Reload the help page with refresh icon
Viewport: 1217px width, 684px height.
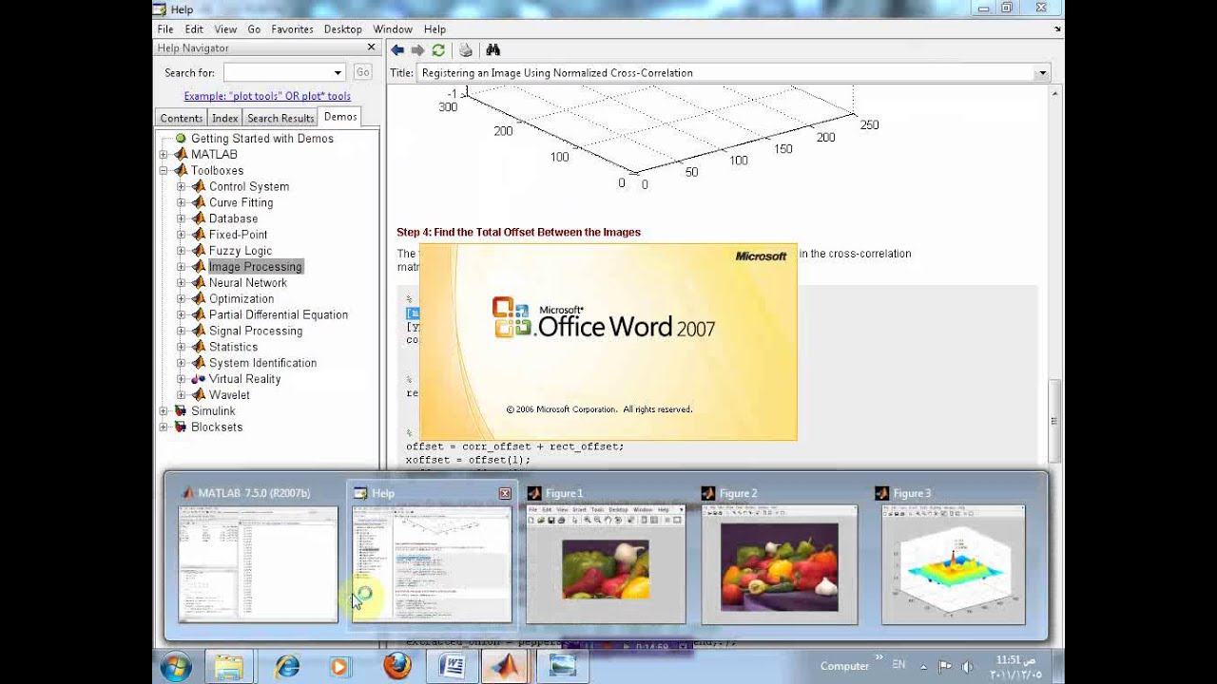coord(438,50)
